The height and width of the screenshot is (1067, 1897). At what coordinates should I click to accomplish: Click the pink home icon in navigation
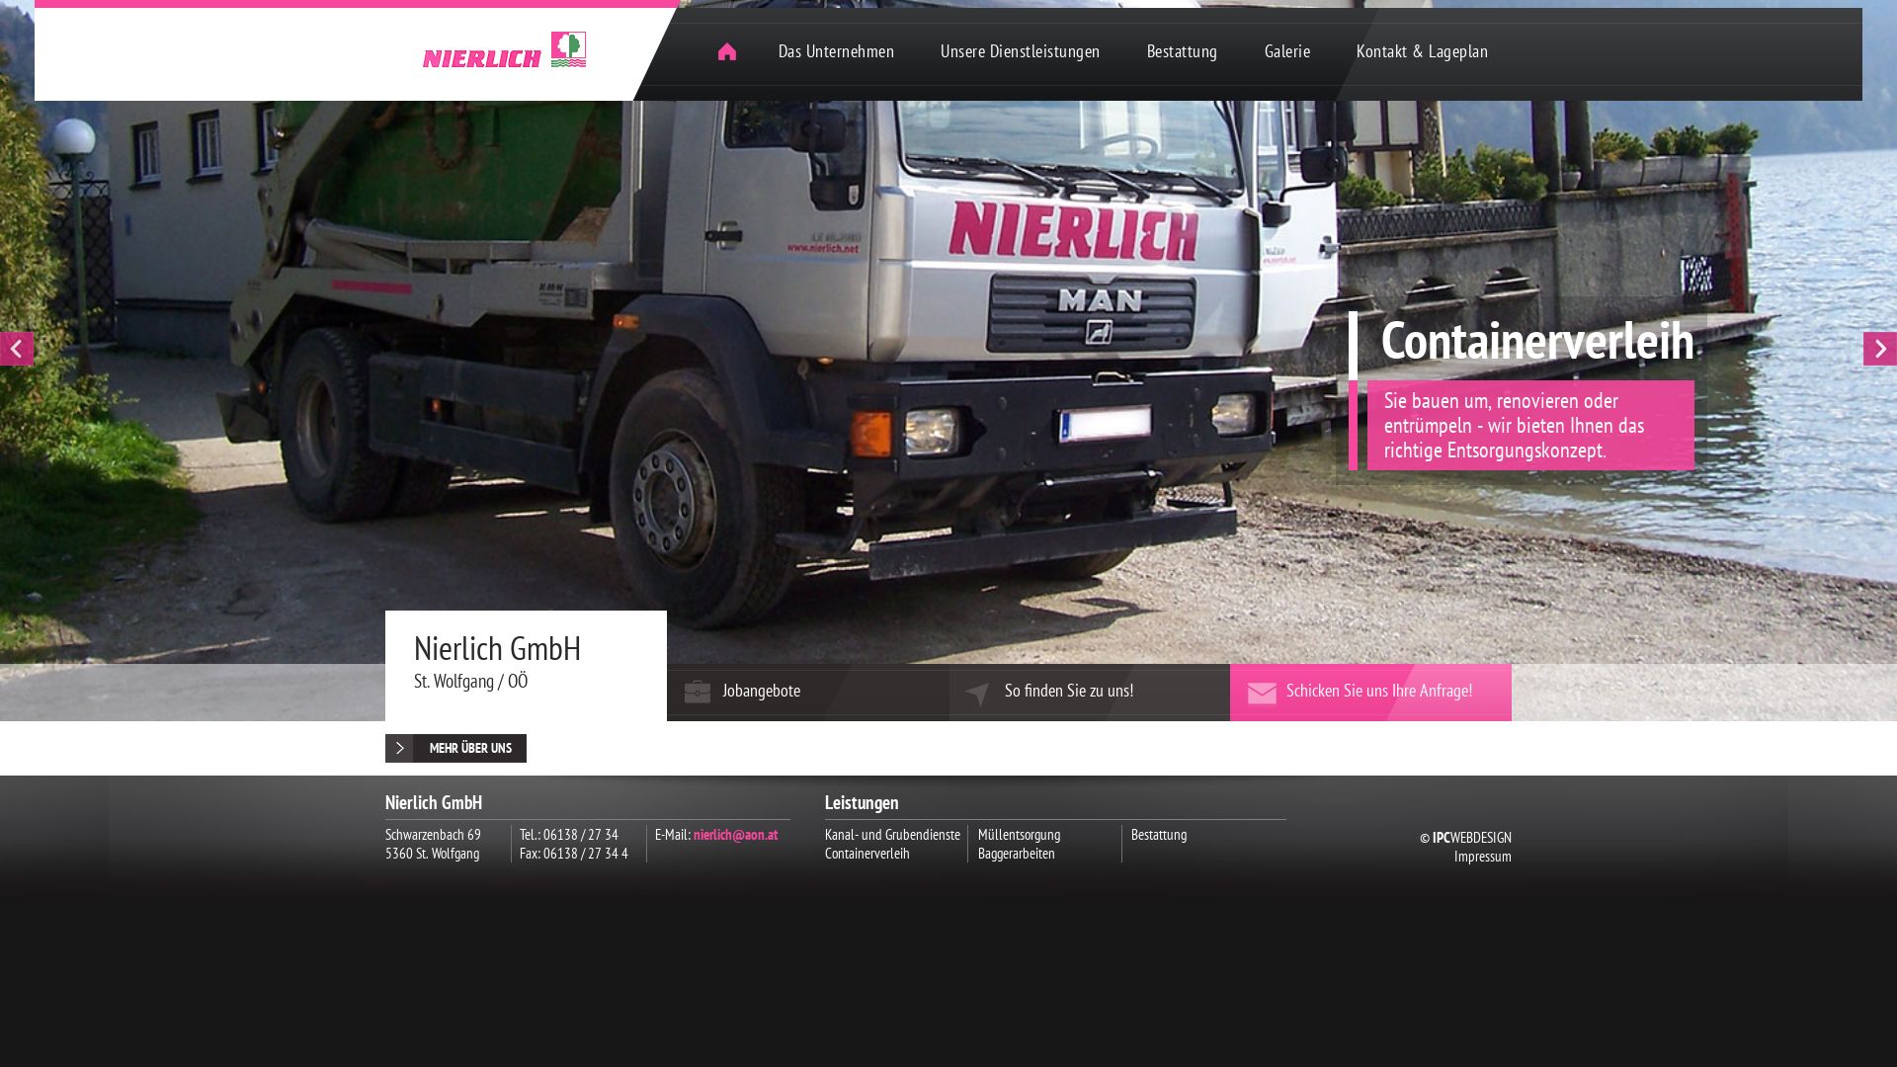pos(727,51)
